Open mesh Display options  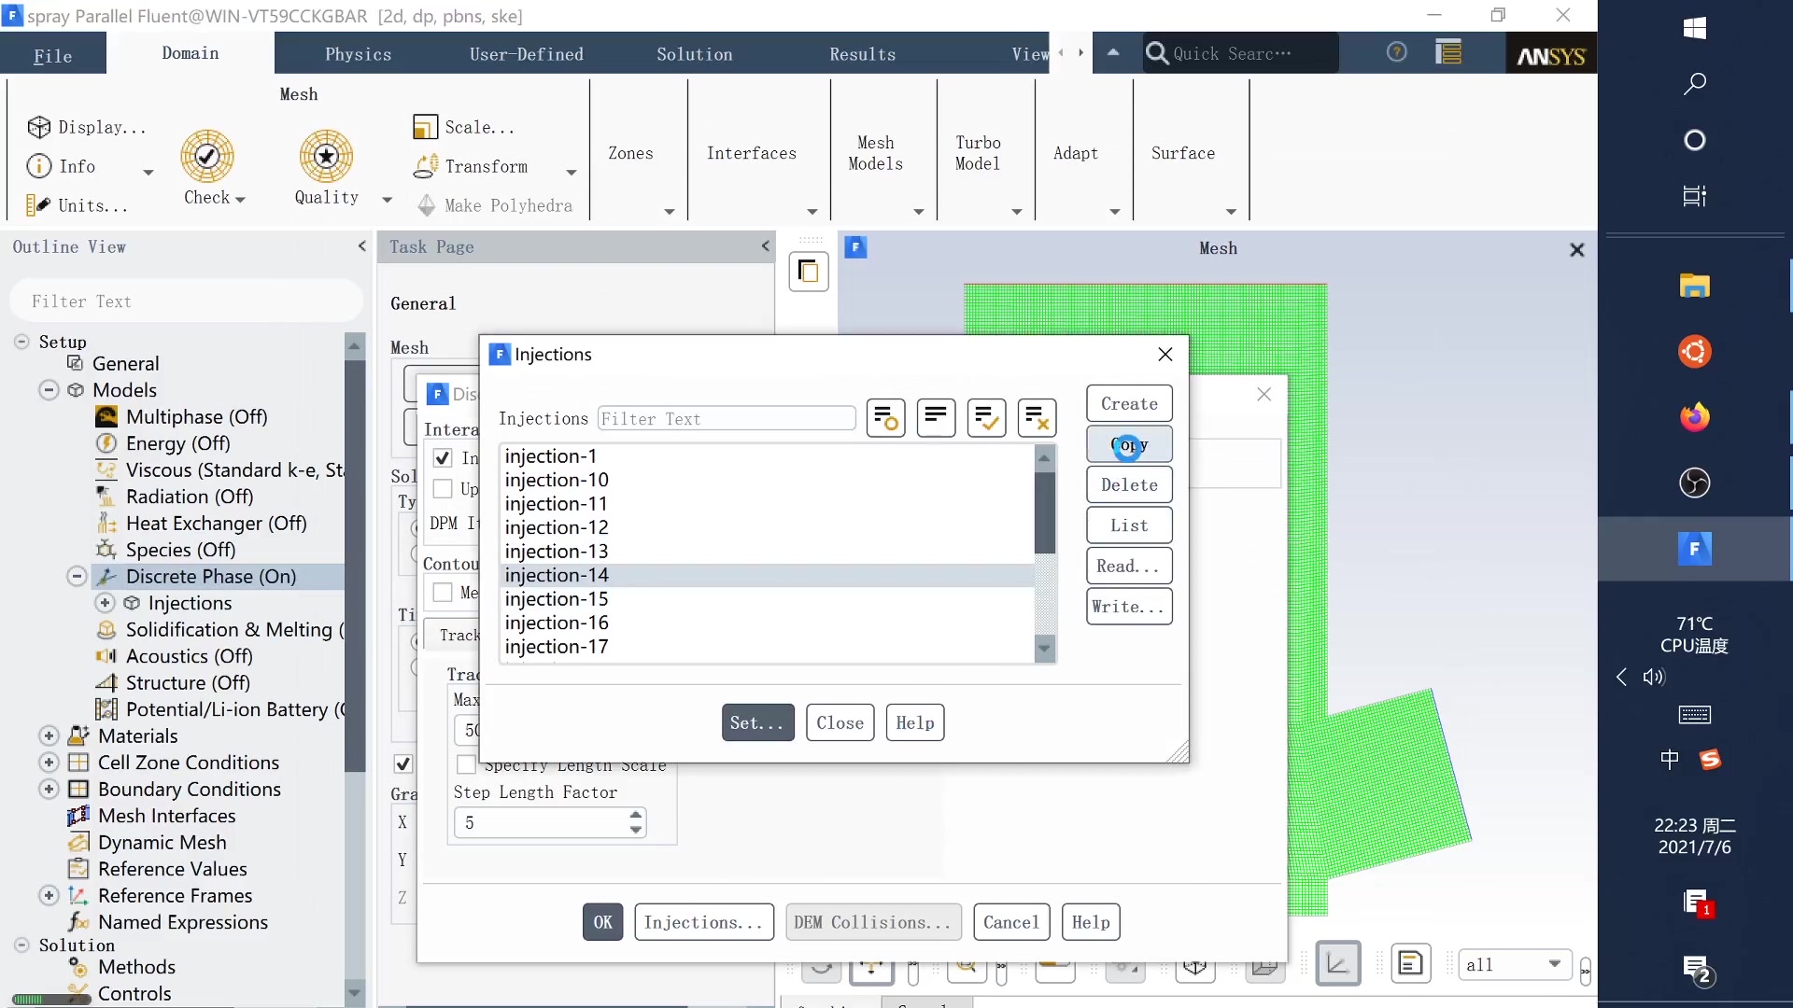point(88,127)
